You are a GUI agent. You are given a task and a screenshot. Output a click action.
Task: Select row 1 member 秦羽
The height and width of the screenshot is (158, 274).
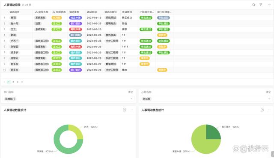coord(13,18)
